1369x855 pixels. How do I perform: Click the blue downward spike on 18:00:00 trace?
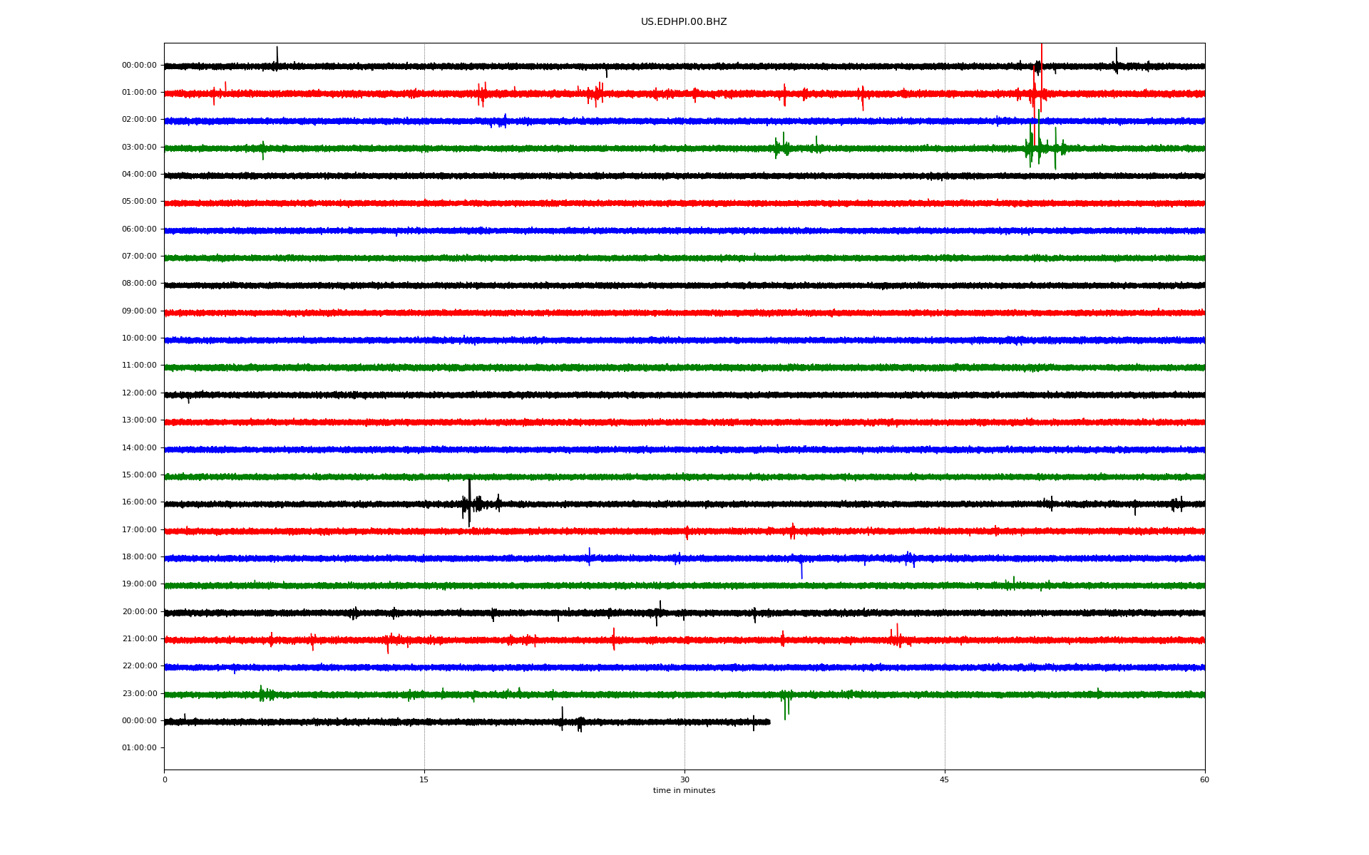click(801, 570)
